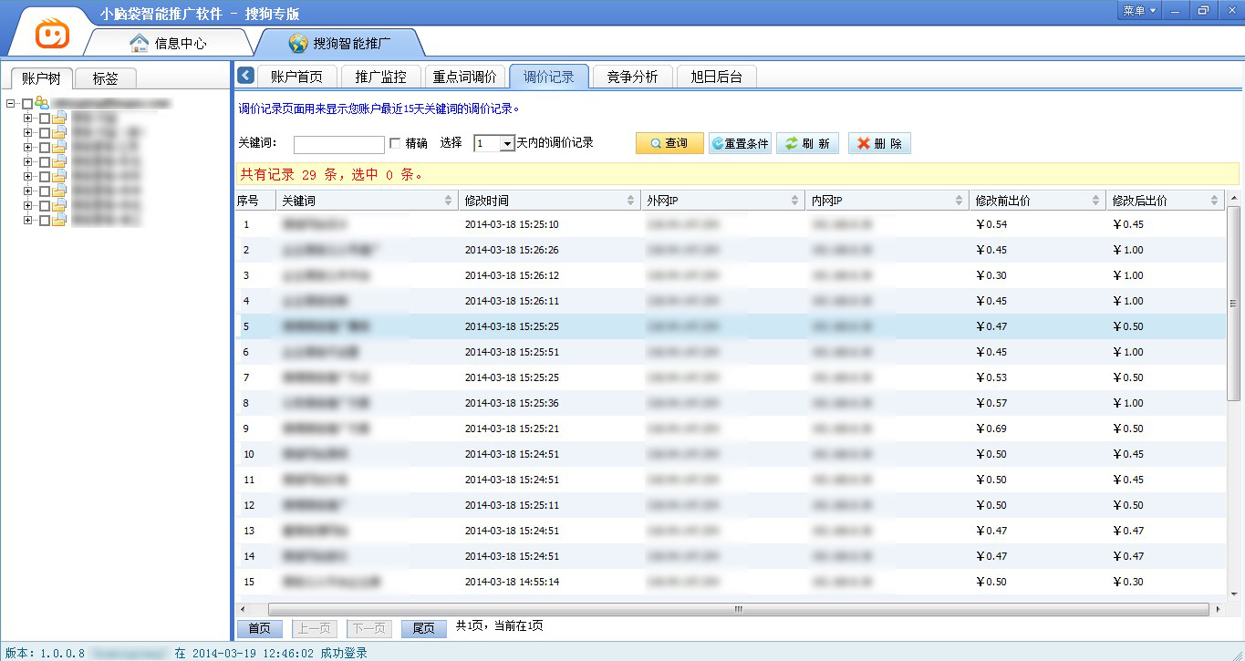Screen dimensions: 1245x661
Task: Select the 调价记录 tab
Action: click(x=549, y=77)
